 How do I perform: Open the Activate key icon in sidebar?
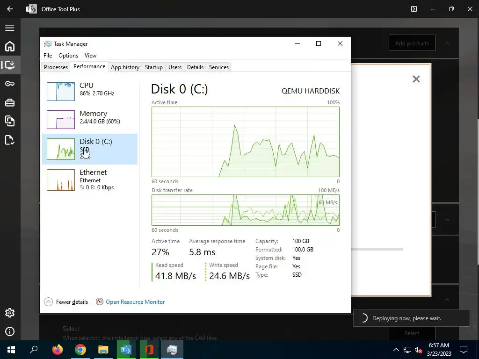(10, 84)
